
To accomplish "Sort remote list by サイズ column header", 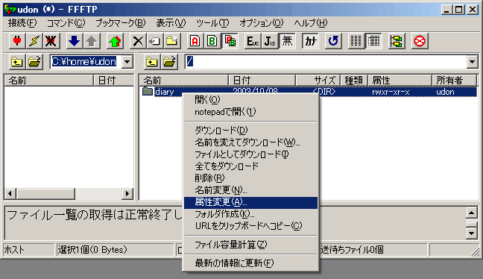I will click(318, 81).
